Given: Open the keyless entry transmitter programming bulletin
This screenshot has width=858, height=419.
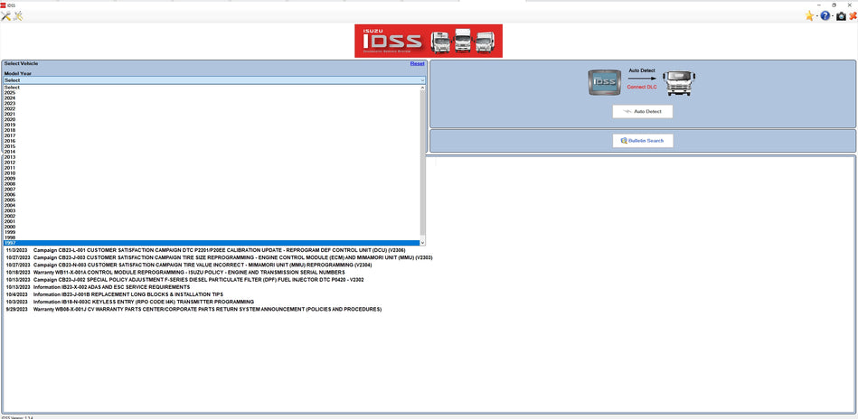Looking at the screenshot, I should click(143, 302).
